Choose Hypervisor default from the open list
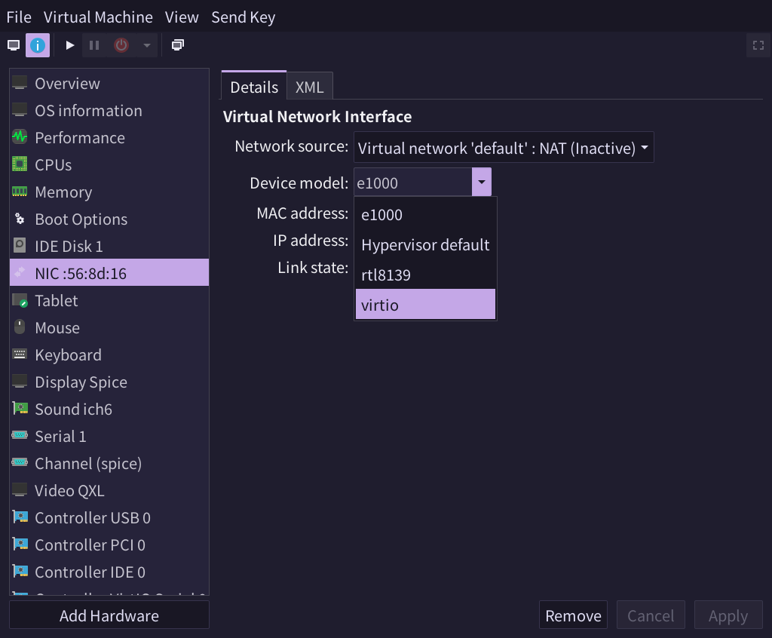The height and width of the screenshot is (638, 772). pos(424,244)
